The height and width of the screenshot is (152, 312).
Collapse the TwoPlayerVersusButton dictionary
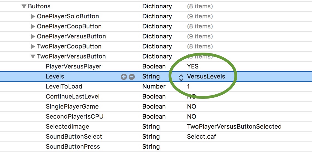click(x=33, y=57)
